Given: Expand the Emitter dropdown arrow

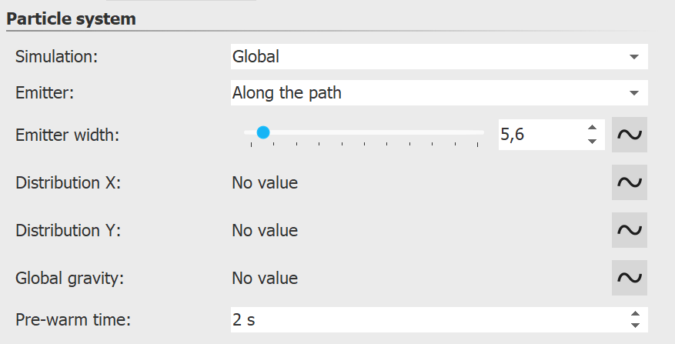Looking at the screenshot, I should coord(633,93).
